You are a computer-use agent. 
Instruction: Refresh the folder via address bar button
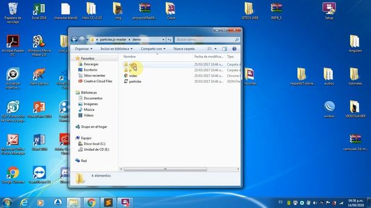click(x=169, y=40)
